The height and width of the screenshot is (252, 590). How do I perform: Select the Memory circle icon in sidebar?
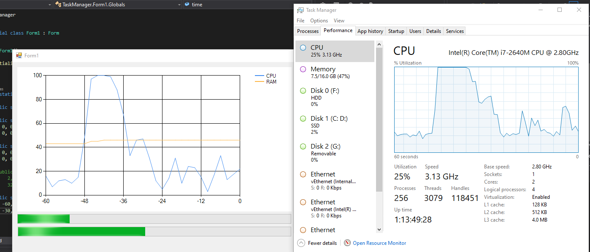pyautogui.click(x=303, y=69)
